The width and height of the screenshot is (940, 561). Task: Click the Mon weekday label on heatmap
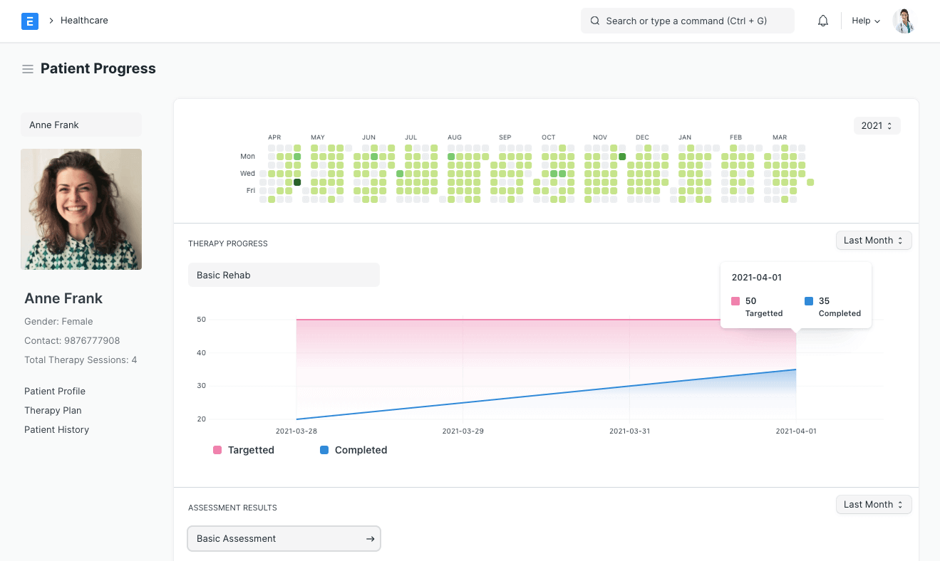(247, 157)
